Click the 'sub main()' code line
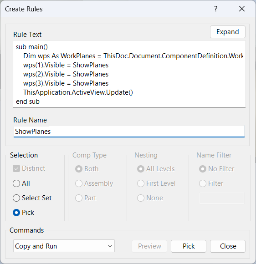Screen dimensions: 256x264 click(32, 47)
